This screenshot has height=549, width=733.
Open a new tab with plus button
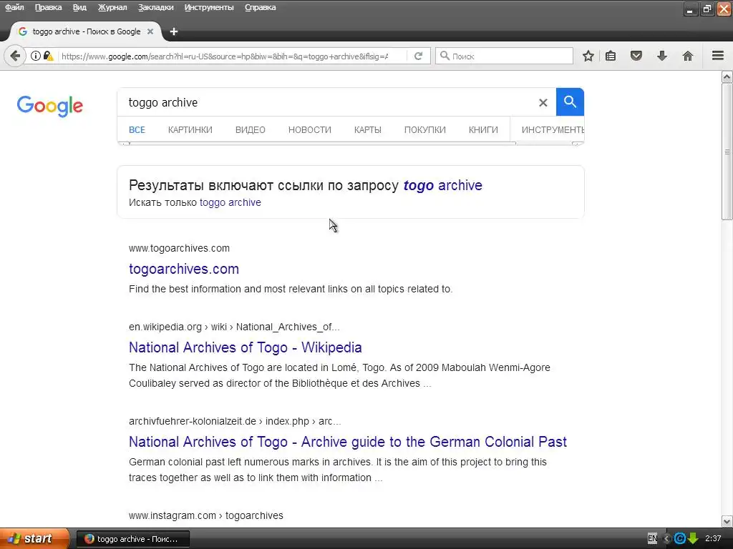[x=174, y=31]
